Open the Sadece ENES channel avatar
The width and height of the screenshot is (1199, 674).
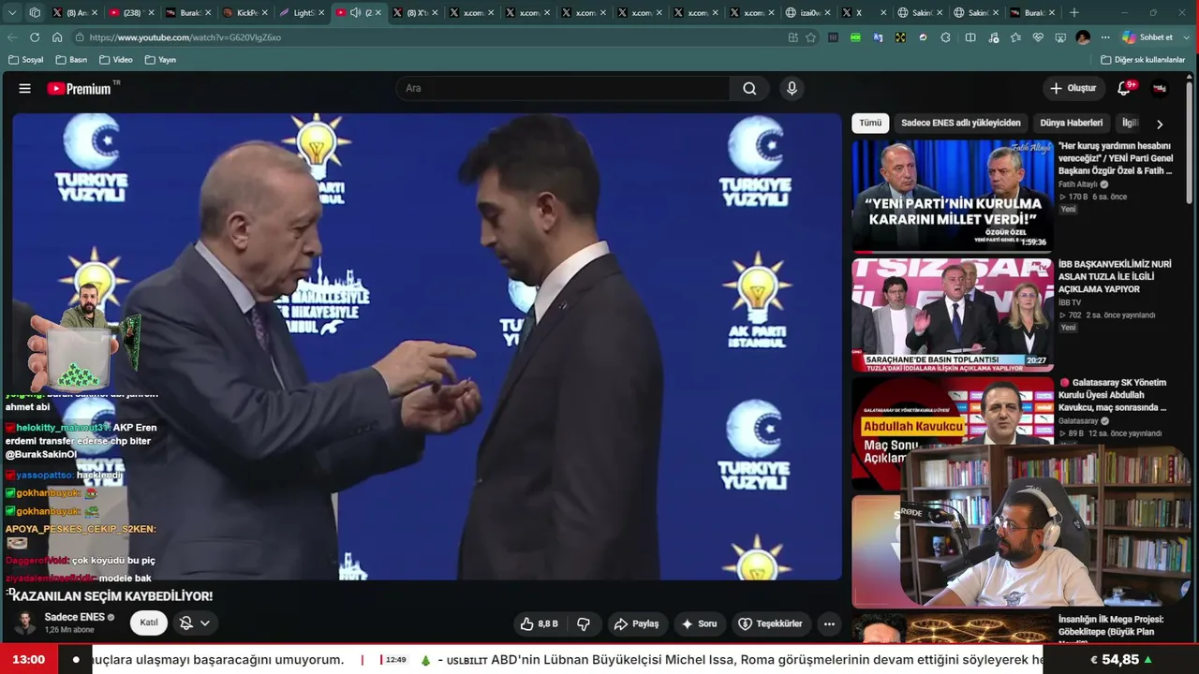[25, 623]
